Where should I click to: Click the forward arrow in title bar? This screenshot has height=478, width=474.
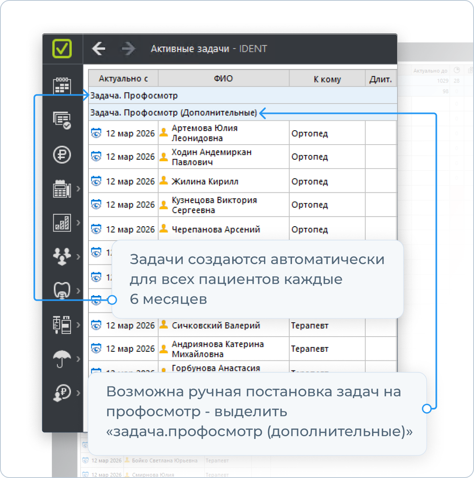point(128,49)
